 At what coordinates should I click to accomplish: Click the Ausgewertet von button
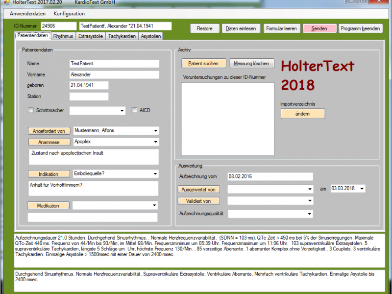[x=199, y=190]
